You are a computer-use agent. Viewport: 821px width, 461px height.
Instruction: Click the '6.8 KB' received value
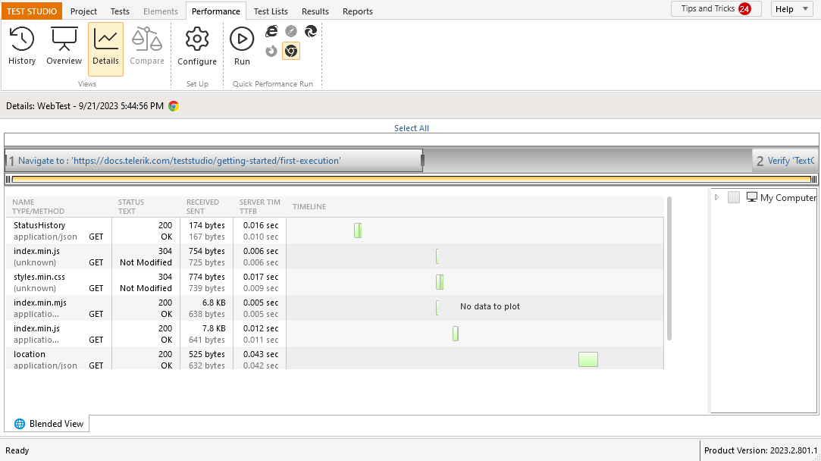coord(214,303)
